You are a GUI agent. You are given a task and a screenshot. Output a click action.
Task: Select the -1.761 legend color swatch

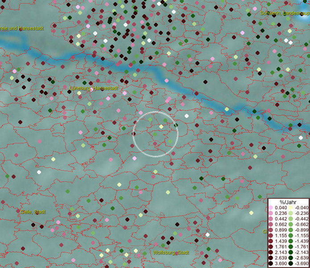[291, 247]
